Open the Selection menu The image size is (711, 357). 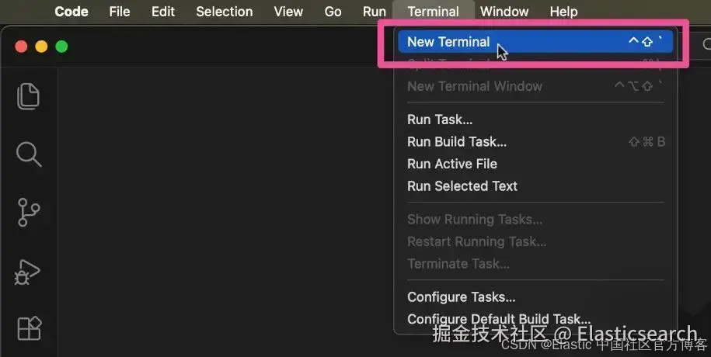tap(225, 12)
